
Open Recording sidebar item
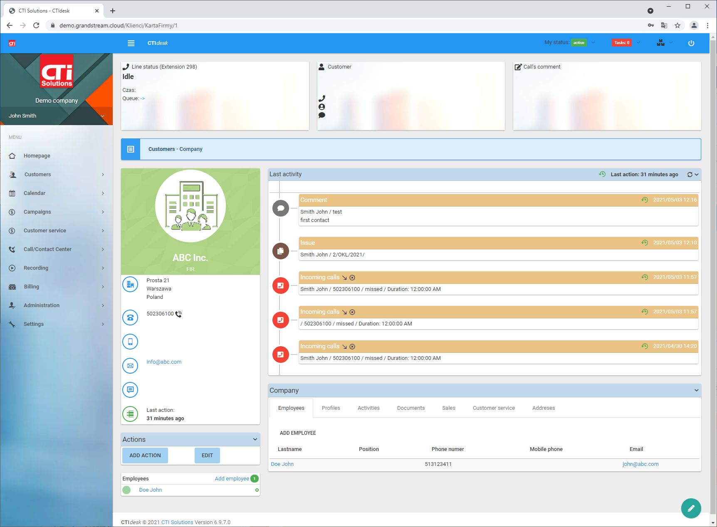[x=57, y=268]
